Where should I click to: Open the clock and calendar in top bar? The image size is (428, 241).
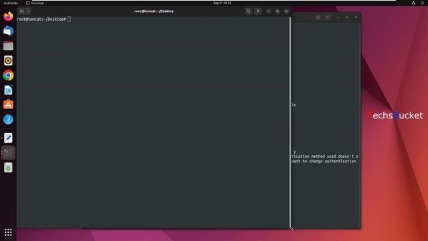click(222, 3)
